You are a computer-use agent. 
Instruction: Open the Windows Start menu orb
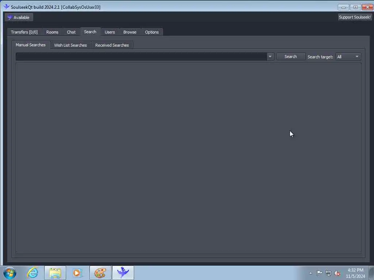[10, 273]
